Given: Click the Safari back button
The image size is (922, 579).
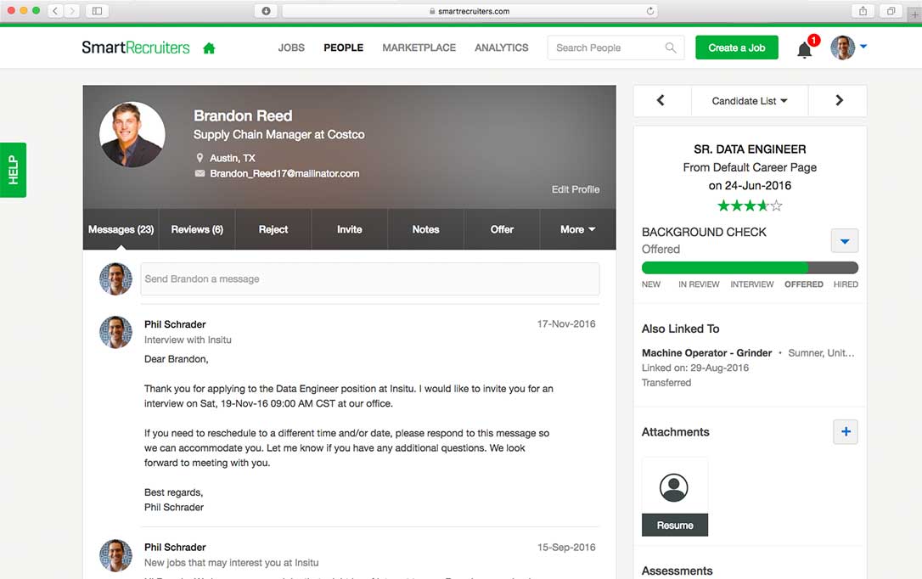Looking at the screenshot, I should click(54, 10).
